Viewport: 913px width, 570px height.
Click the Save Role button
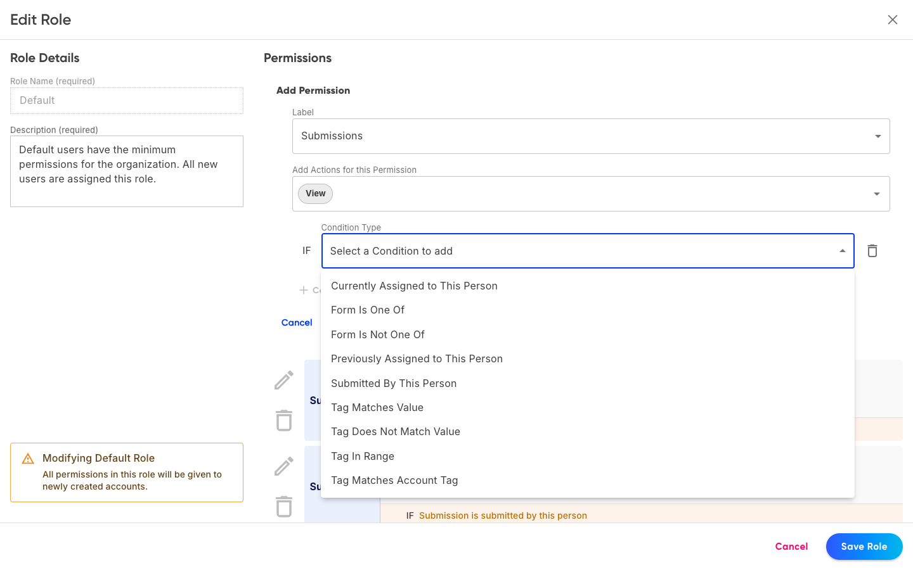click(x=864, y=547)
